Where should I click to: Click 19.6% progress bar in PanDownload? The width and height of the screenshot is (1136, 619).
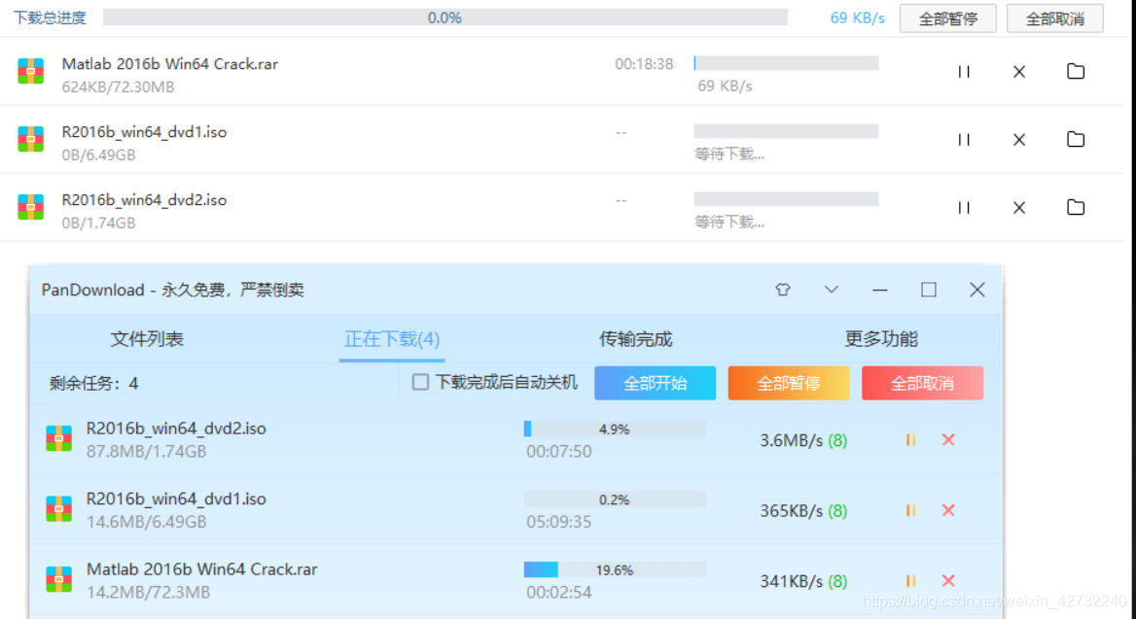coord(615,569)
